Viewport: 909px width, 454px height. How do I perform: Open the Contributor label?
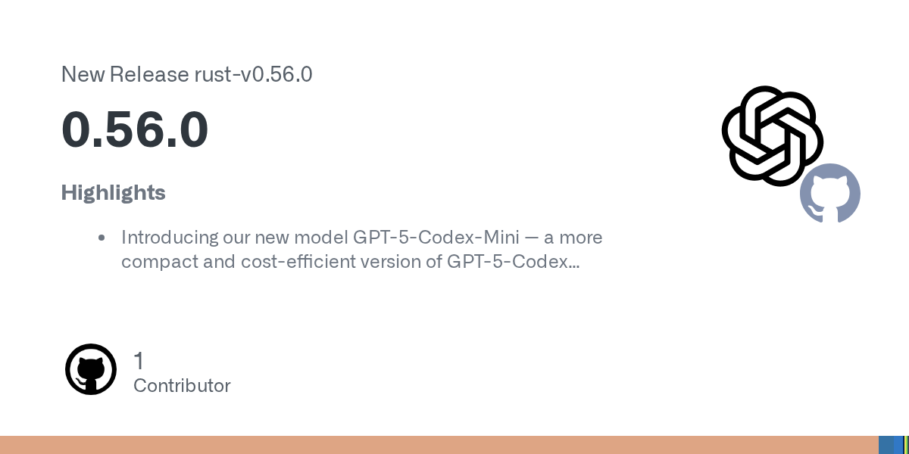point(182,386)
